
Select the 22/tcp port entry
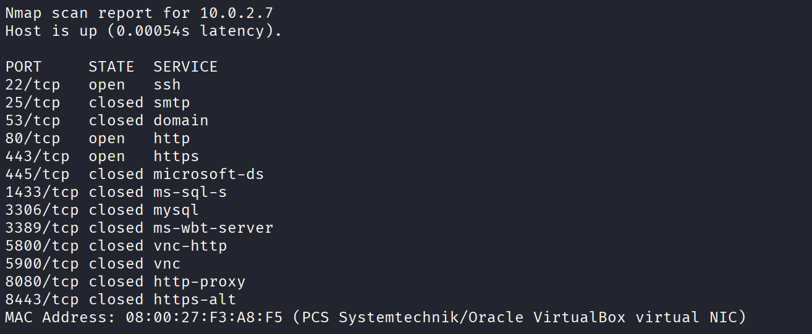33,85
